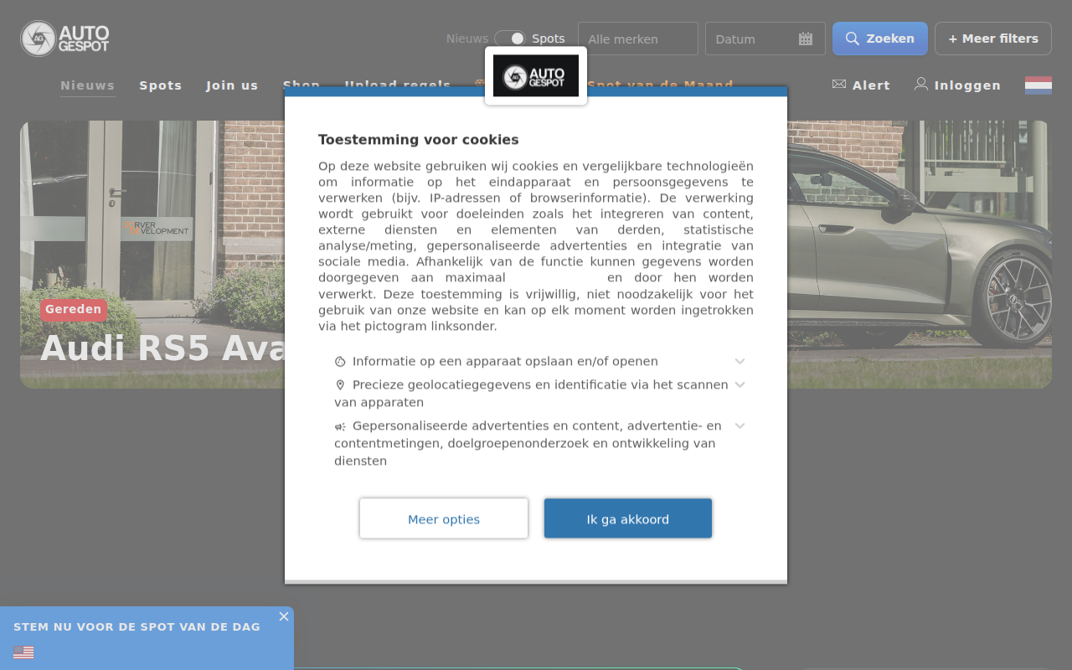Switch language via Dutch flag icon
The height and width of the screenshot is (670, 1072).
click(1038, 85)
